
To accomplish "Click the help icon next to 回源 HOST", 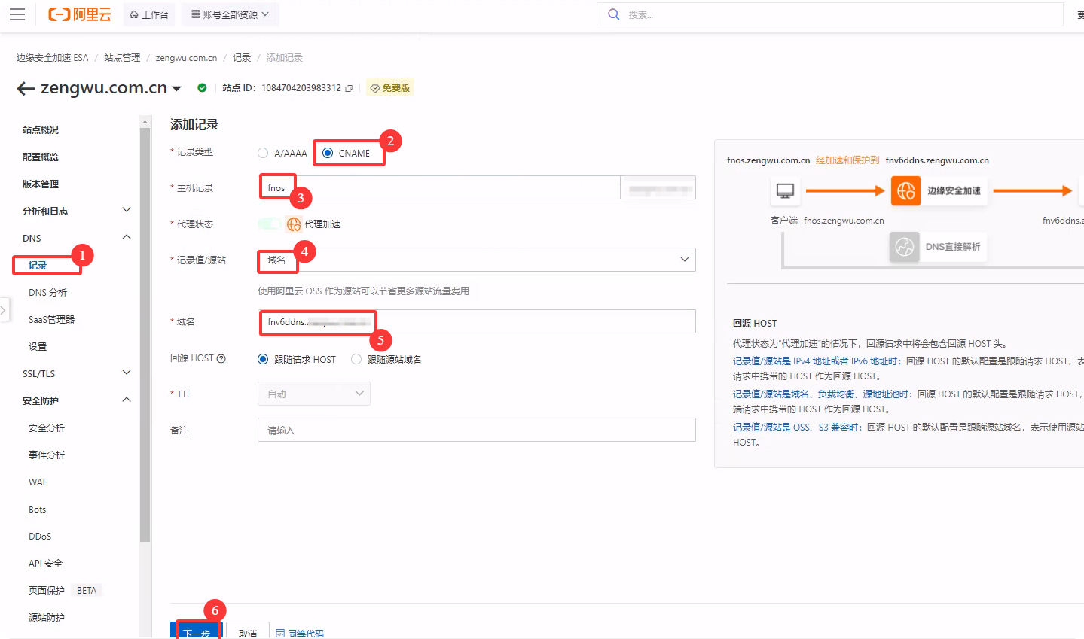I will 221,359.
